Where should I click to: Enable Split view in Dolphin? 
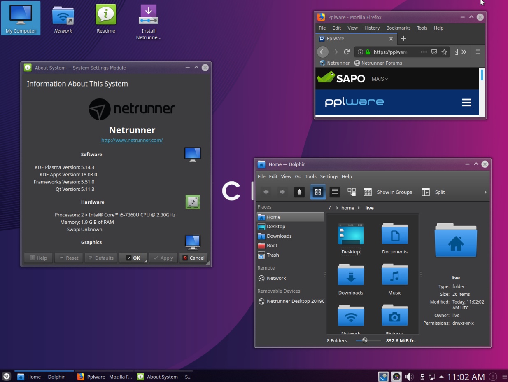(433, 192)
